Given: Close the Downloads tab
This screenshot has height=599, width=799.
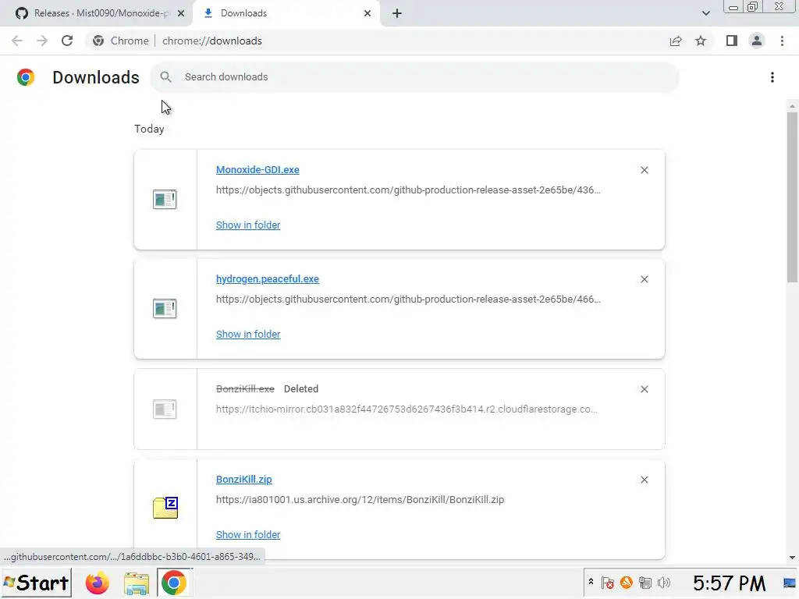Looking at the screenshot, I should pos(368,13).
